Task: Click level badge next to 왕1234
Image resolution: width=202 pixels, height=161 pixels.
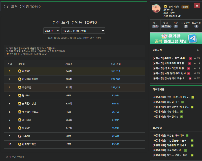Action: coord(19,96)
